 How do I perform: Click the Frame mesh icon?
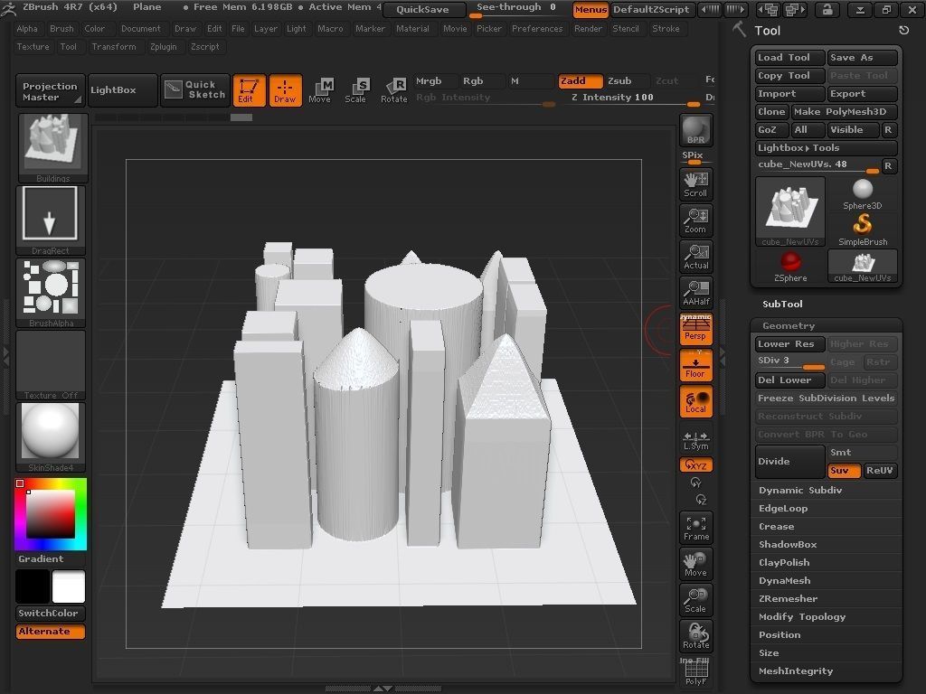click(x=695, y=528)
